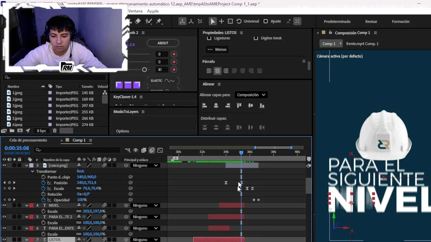Image resolution: width=431 pixels, height=242 pixels.
Task: Collapse the casco.png layer arrow
Action: [x=27, y=165]
